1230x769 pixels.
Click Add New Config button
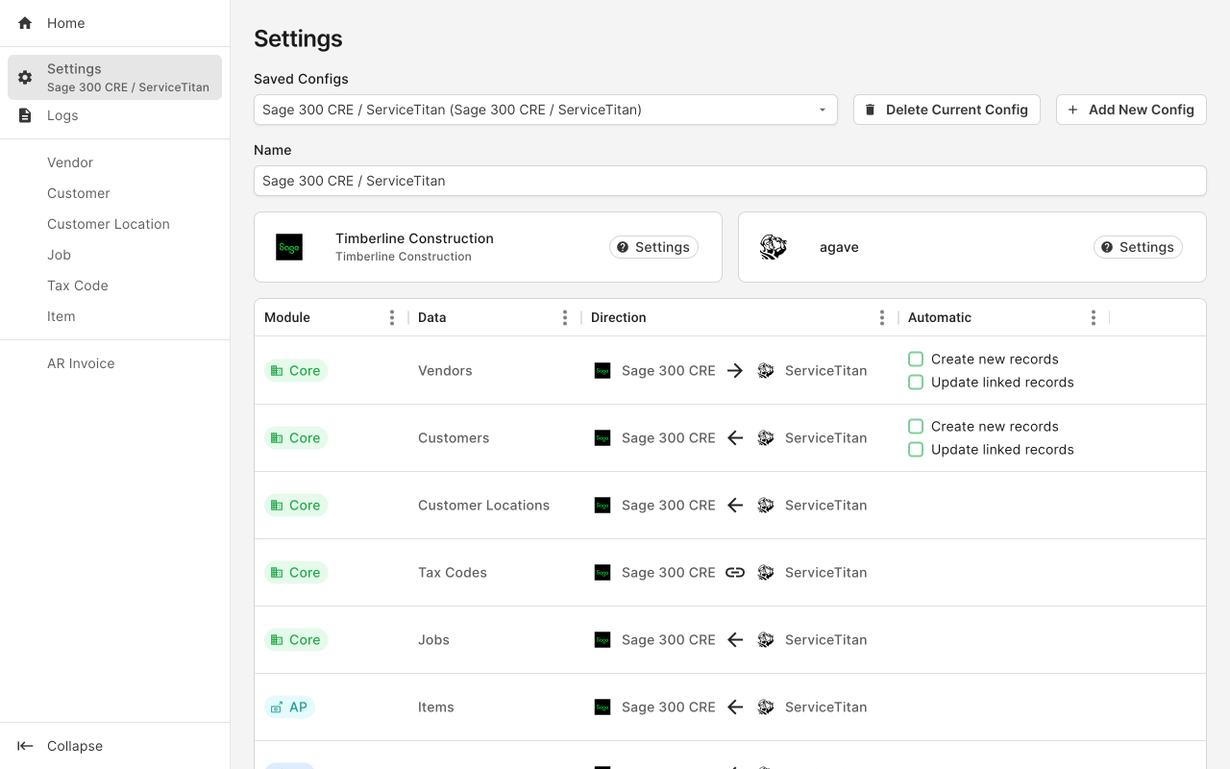1131,110
